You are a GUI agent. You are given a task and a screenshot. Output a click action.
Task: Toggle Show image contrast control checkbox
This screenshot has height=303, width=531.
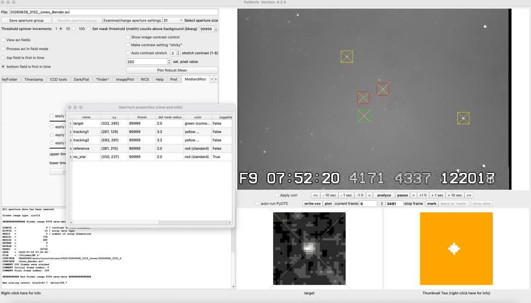tap(128, 37)
